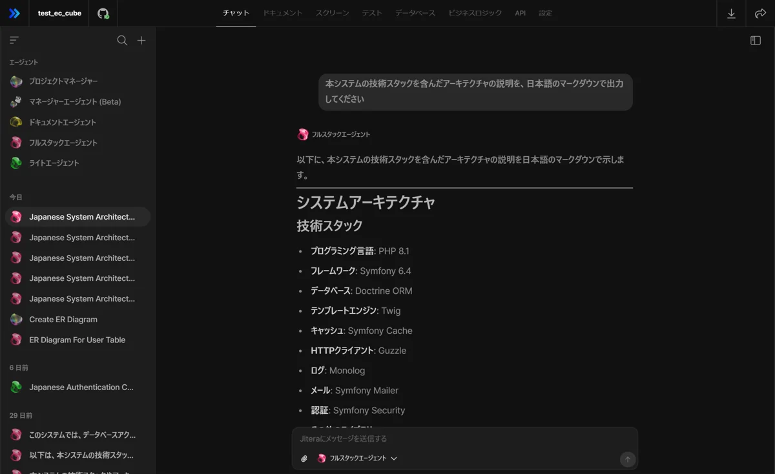The width and height of the screenshot is (775, 474).
Task: Click フルスタックエージェント avatar above the reply
Action: [x=302, y=134]
